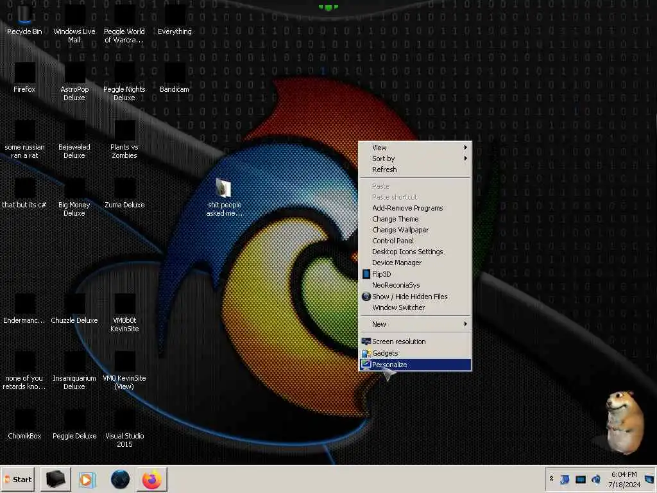Select the Everything desktop shortcut
This screenshot has width=657, height=493.
click(x=175, y=20)
